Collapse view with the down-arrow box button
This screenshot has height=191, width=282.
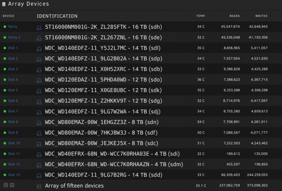(6, 185)
